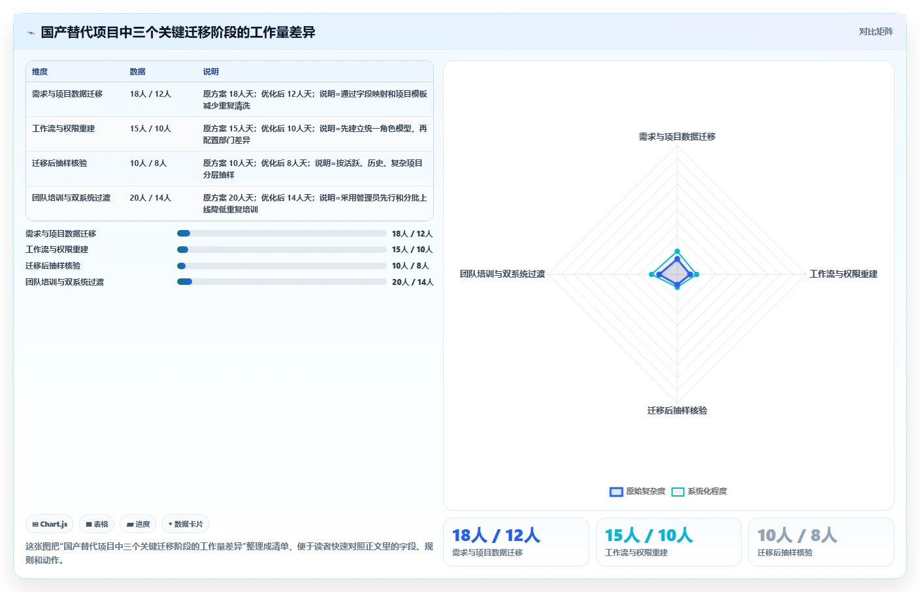Click table data cell 18人 / 12人

tap(150, 94)
